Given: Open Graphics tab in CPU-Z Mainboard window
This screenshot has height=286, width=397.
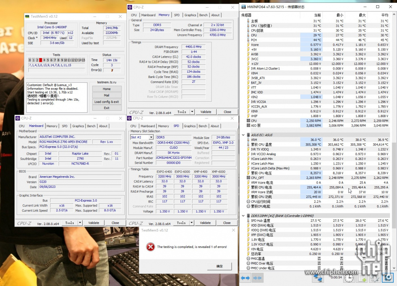Looking at the screenshot, I should pos(78,126).
